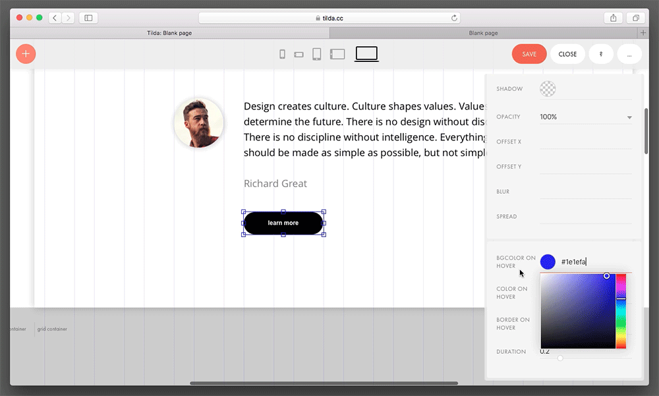The height and width of the screenshot is (396, 659).
Task: Click the orange plus add-element button
Action: (26, 54)
